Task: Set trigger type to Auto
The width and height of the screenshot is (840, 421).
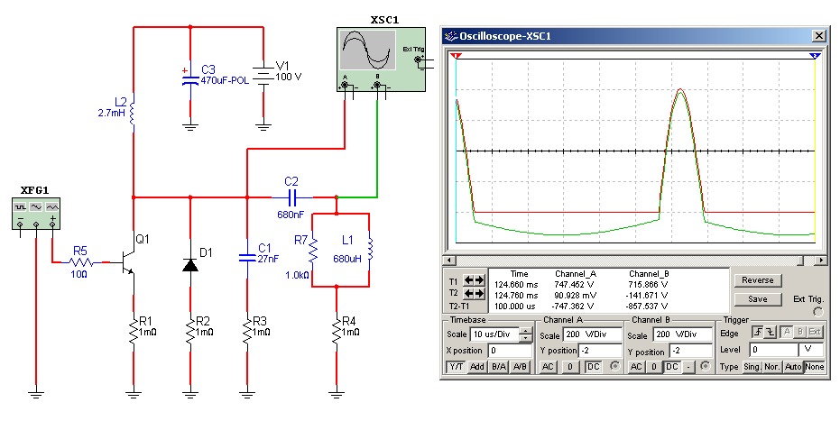Action: pos(792,367)
